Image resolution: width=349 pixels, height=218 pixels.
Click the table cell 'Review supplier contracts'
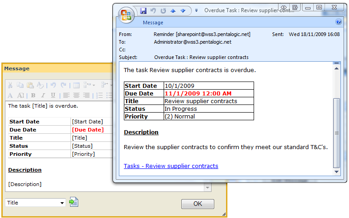click(x=201, y=101)
